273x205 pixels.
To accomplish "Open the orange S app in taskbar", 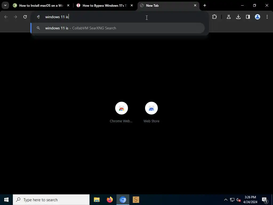I will [136, 200].
